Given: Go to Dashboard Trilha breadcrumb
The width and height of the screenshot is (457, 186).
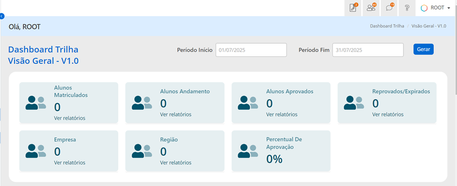Looking at the screenshot, I should [387, 26].
